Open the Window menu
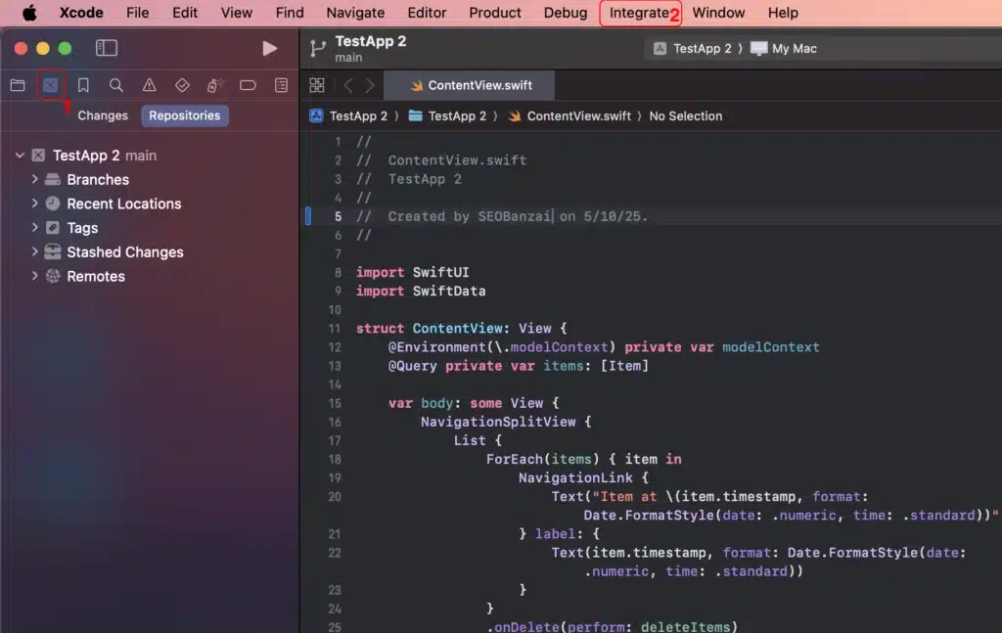 [x=718, y=13]
